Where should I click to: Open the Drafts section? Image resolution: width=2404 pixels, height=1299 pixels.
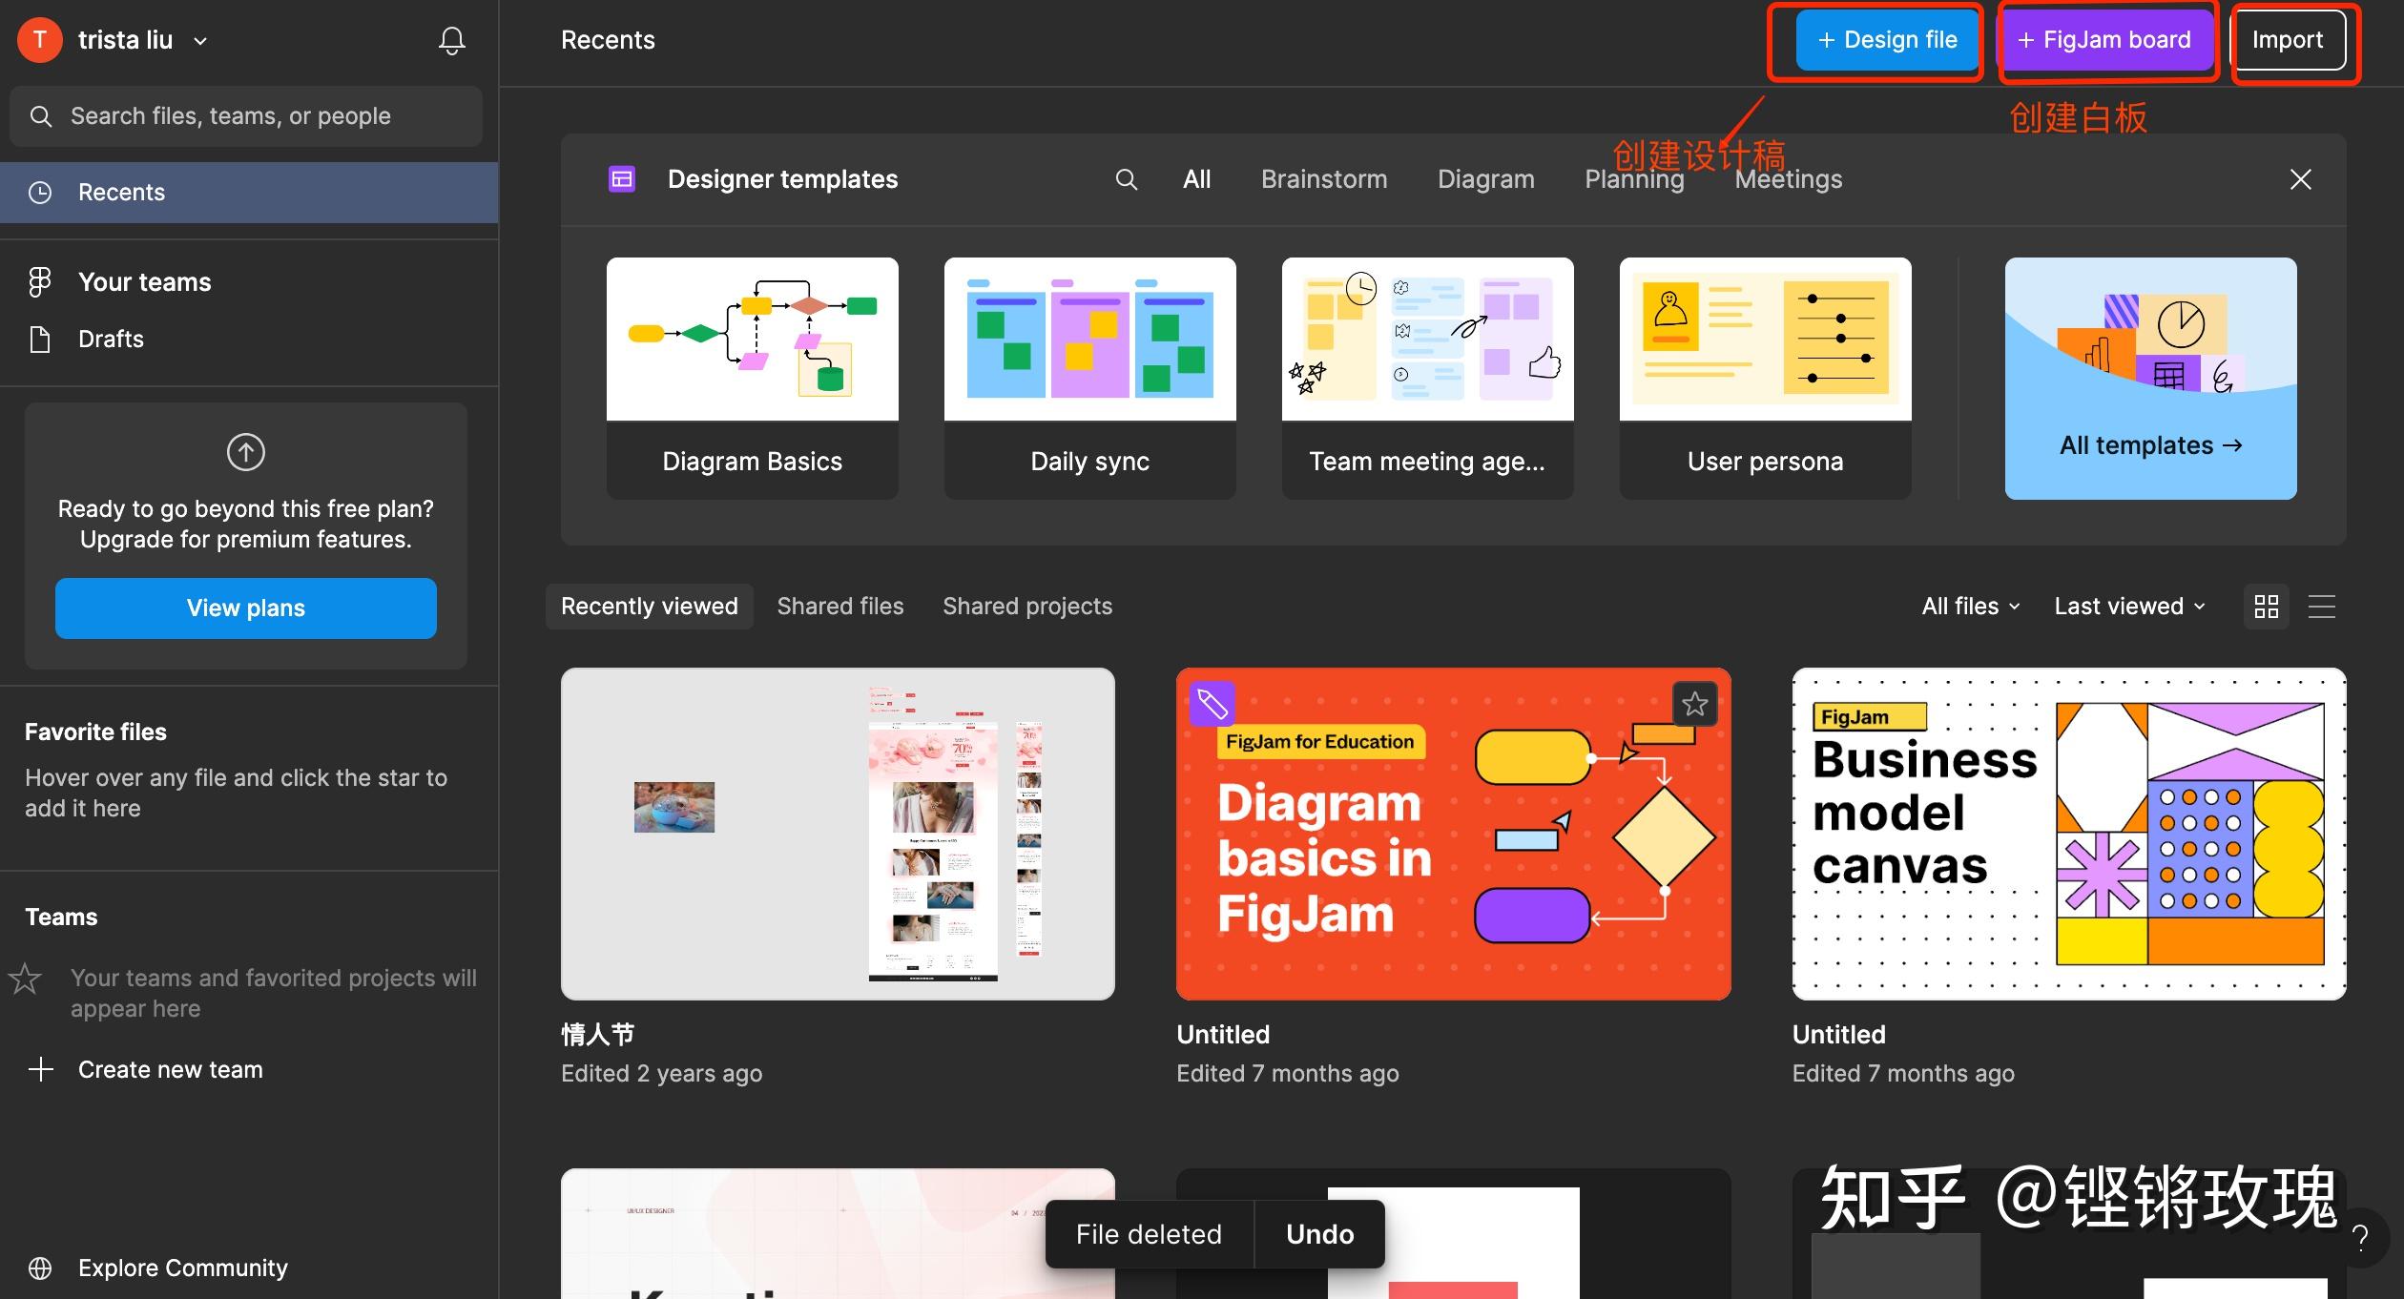click(x=110, y=339)
